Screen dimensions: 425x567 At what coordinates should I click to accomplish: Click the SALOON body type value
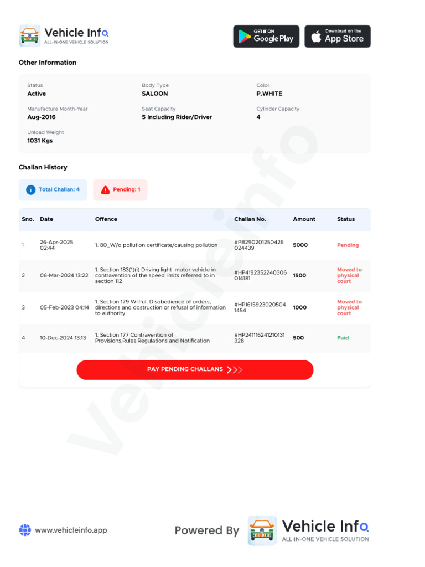coord(155,94)
